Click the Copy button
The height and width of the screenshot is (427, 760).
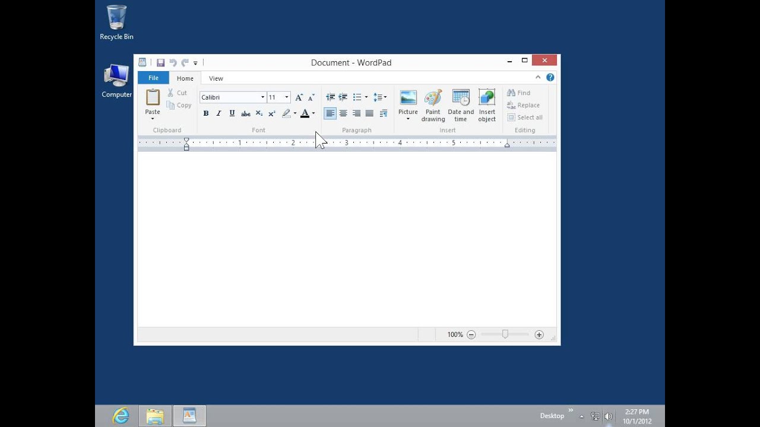[x=179, y=105]
